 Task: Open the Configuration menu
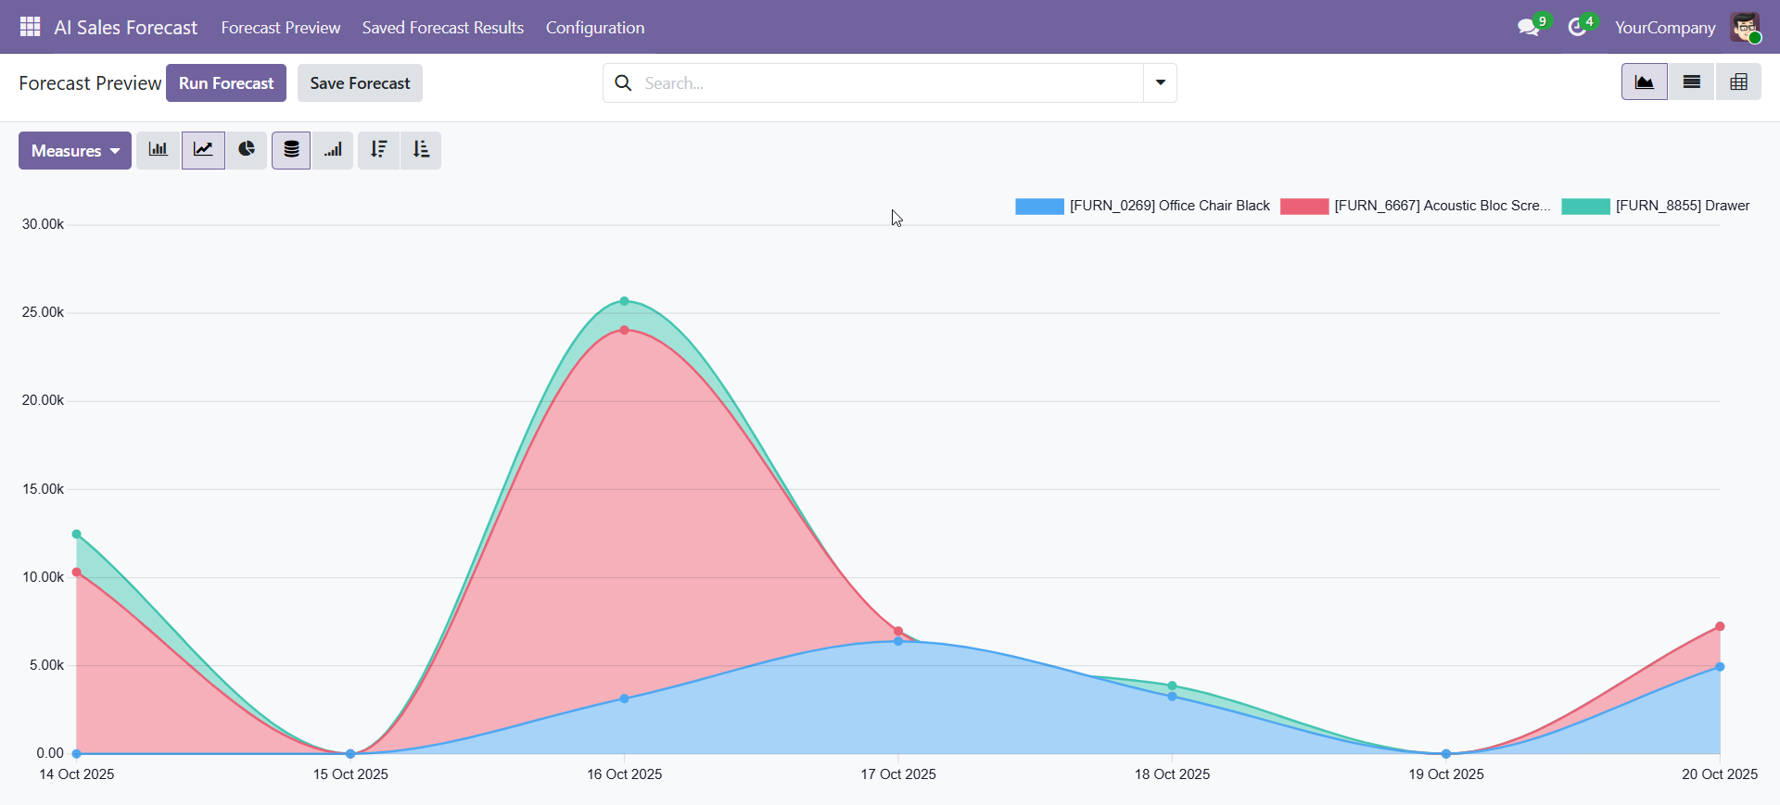point(594,28)
